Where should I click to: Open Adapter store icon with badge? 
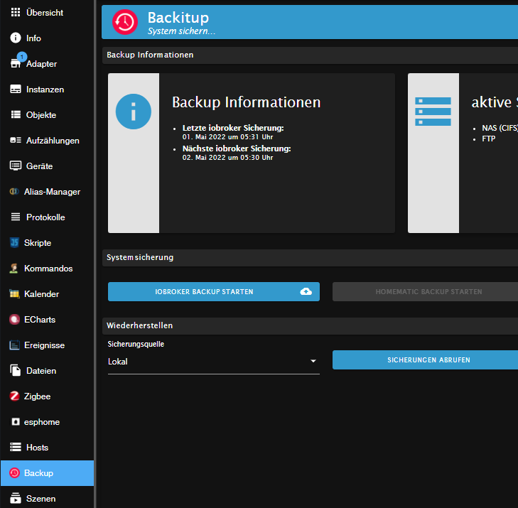pyautogui.click(x=16, y=63)
